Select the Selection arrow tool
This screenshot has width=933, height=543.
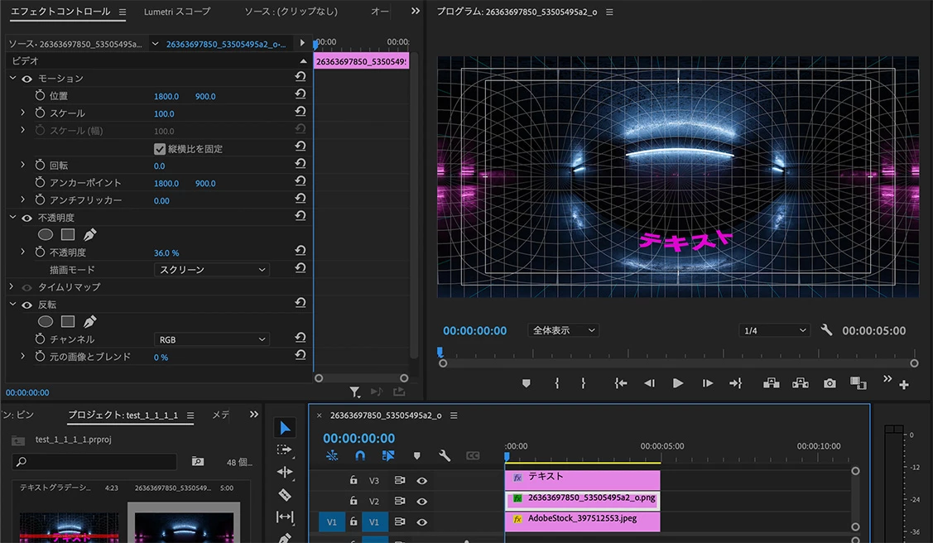point(285,428)
